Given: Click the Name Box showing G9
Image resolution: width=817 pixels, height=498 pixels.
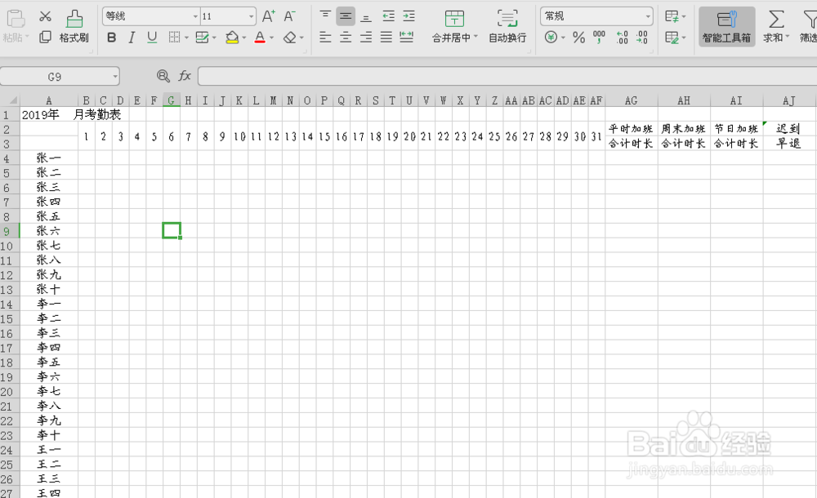Looking at the screenshot, I should pos(55,77).
